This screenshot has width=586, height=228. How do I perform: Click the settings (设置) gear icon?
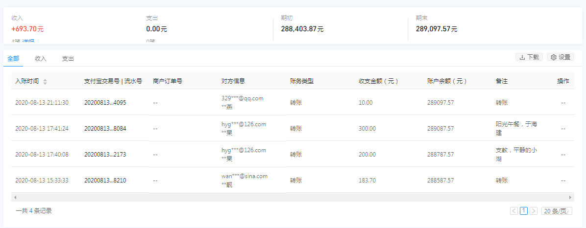coord(554,57)
